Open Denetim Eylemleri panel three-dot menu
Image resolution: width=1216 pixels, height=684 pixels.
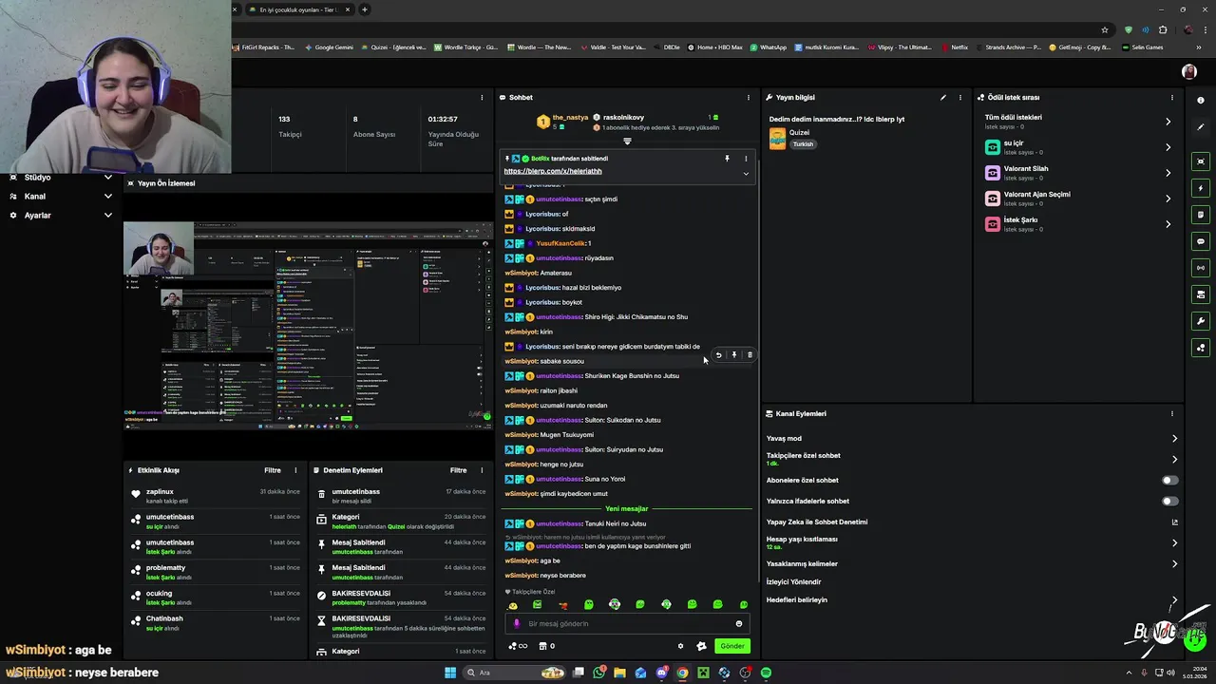pos(482,470)
